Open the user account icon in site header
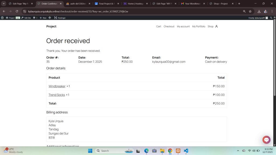Viewport: 276px width, 155px height. point(216,26)
